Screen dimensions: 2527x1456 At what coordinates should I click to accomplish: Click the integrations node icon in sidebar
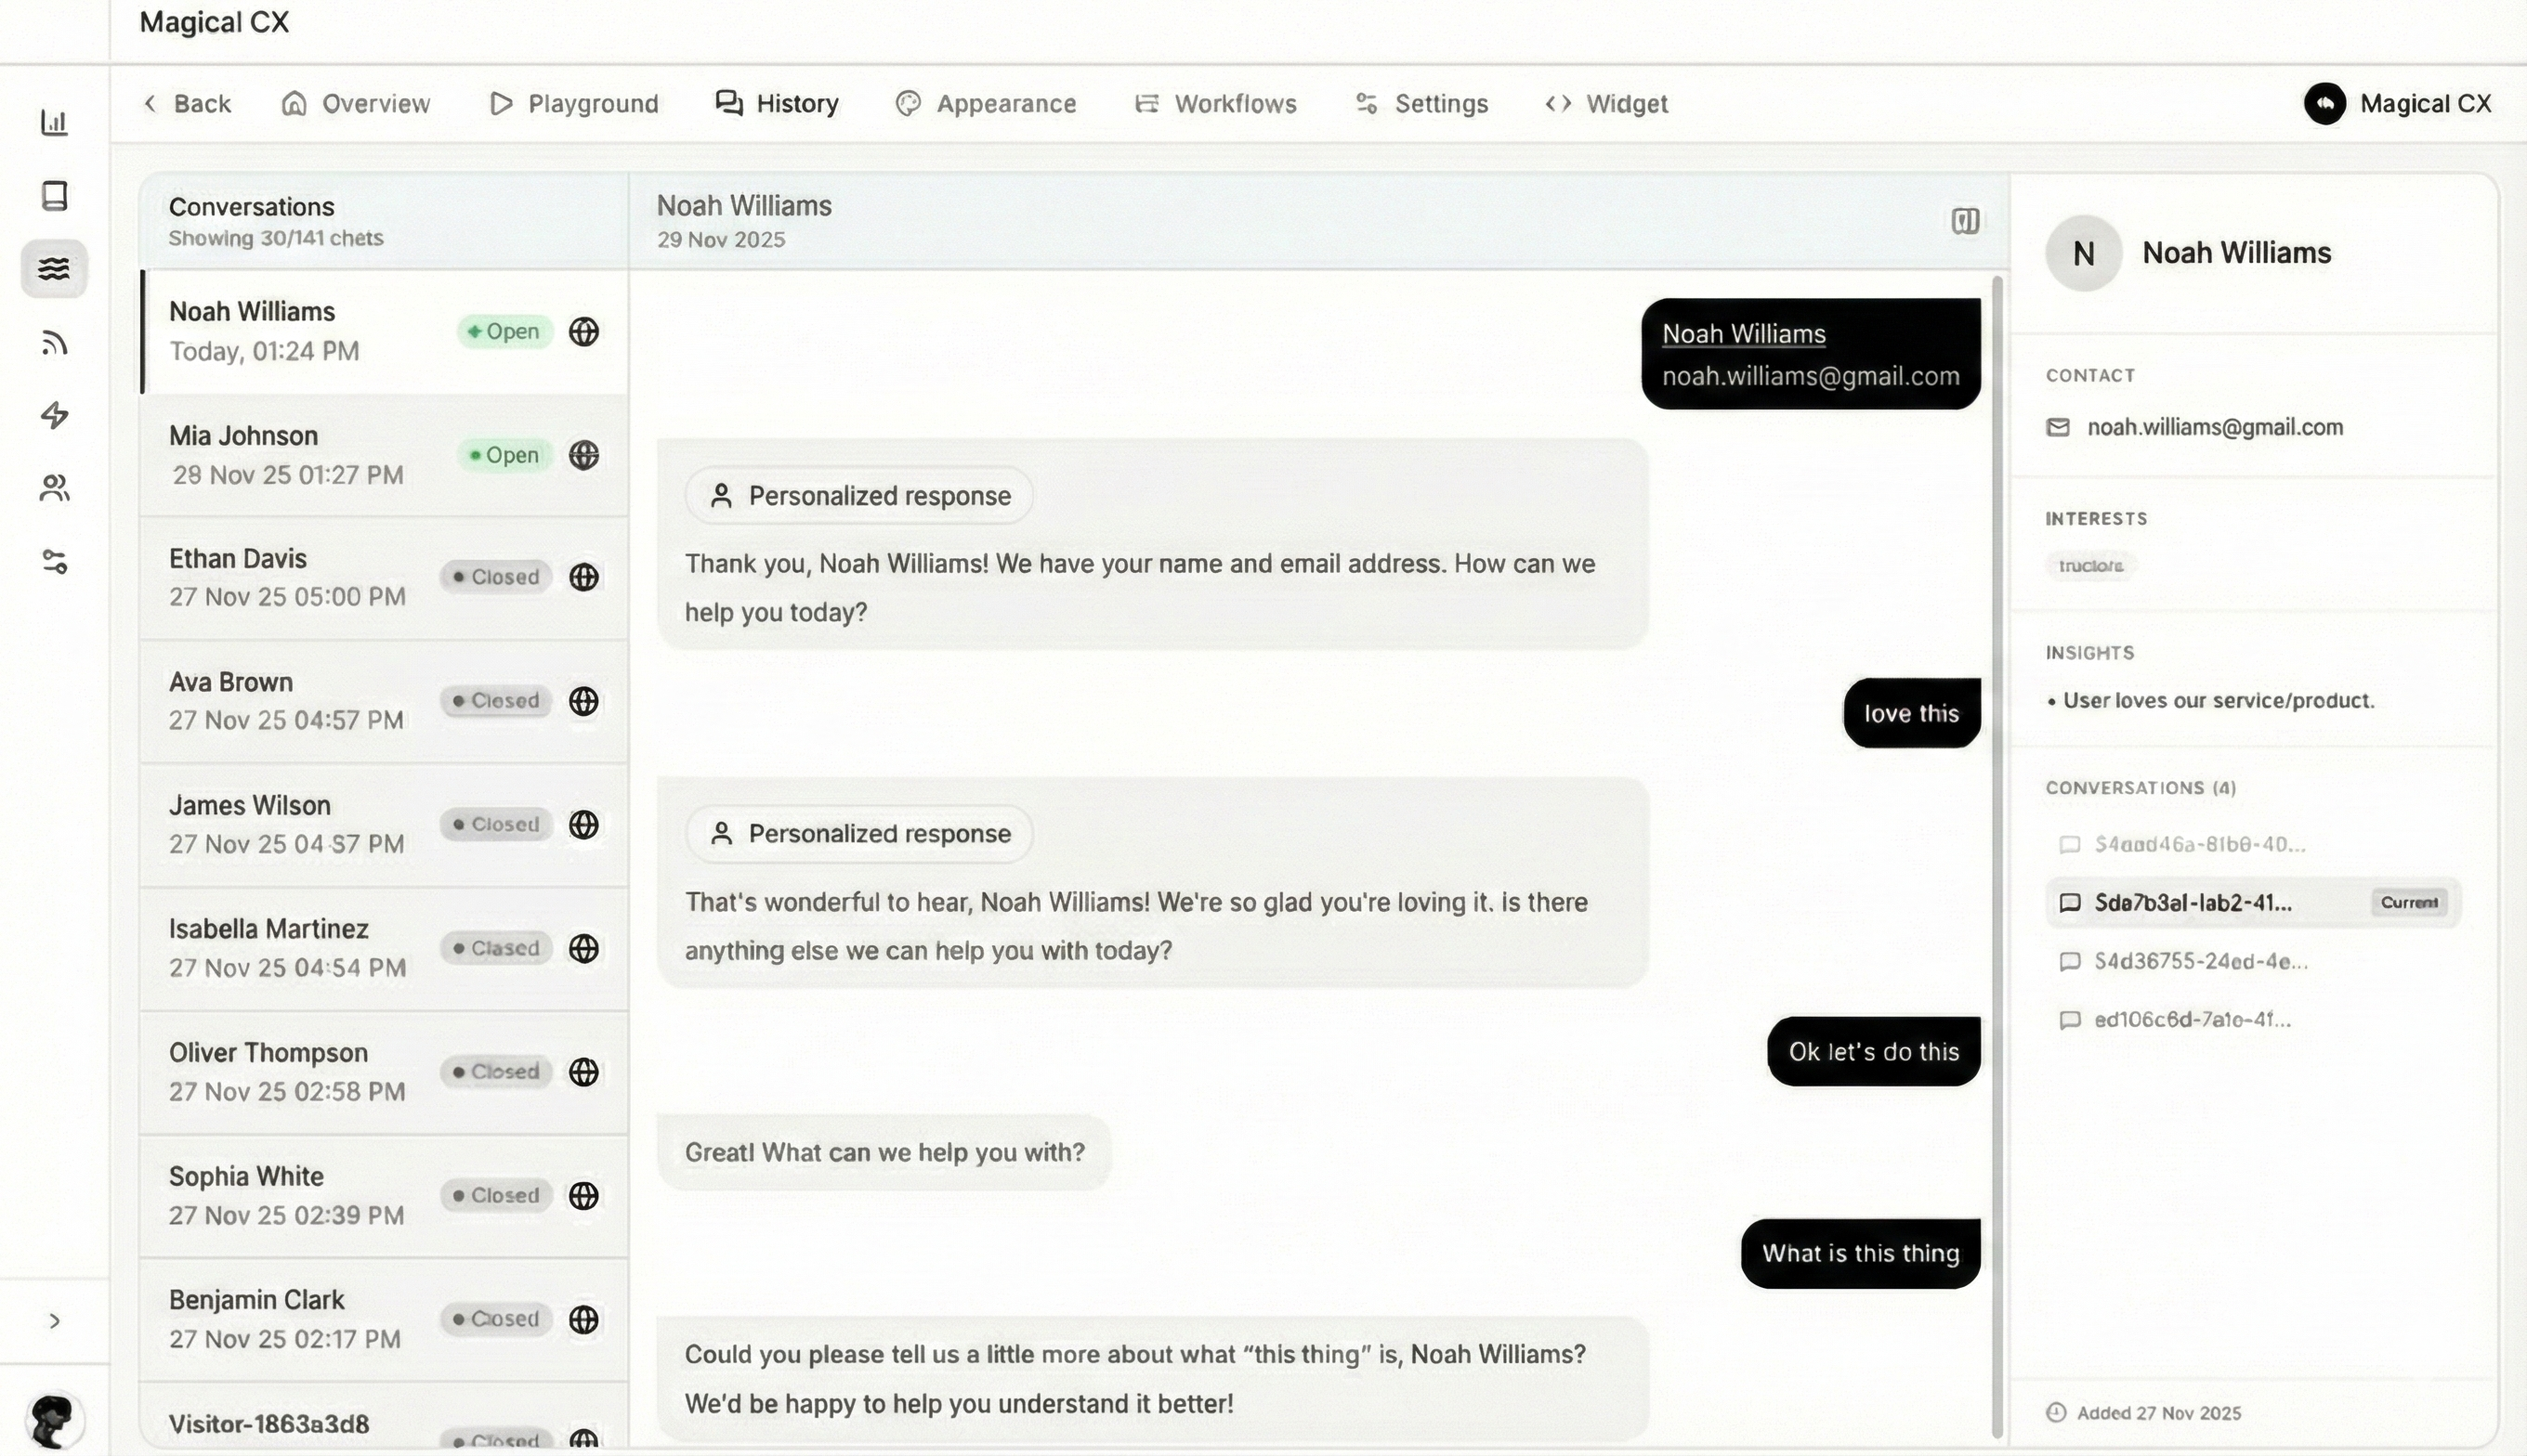pyautogui.click(x=55, y=561)
